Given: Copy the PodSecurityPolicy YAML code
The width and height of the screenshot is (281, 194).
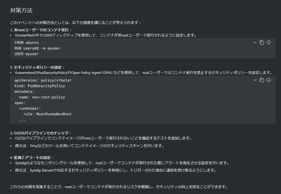Looking at the screenshot, I should coord(262,80).
